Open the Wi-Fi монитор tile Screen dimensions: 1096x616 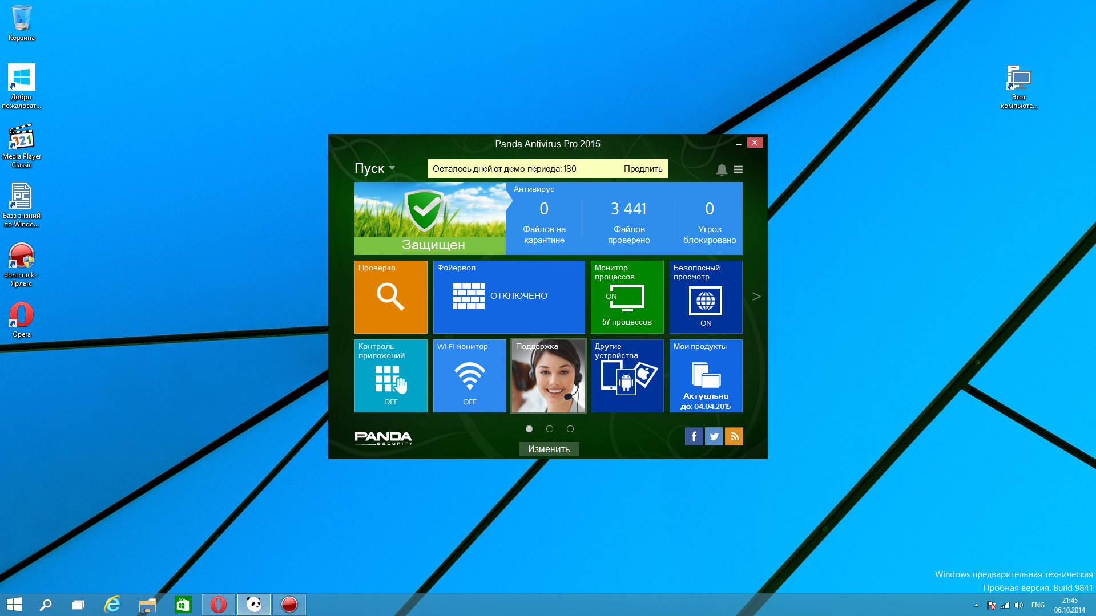tap(469, 376)
